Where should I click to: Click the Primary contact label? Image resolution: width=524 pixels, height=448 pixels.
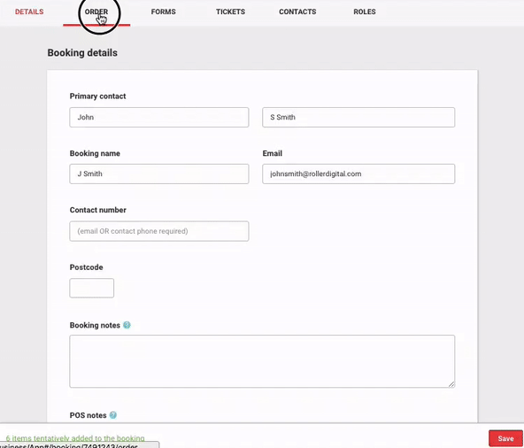tap(97, 97)
